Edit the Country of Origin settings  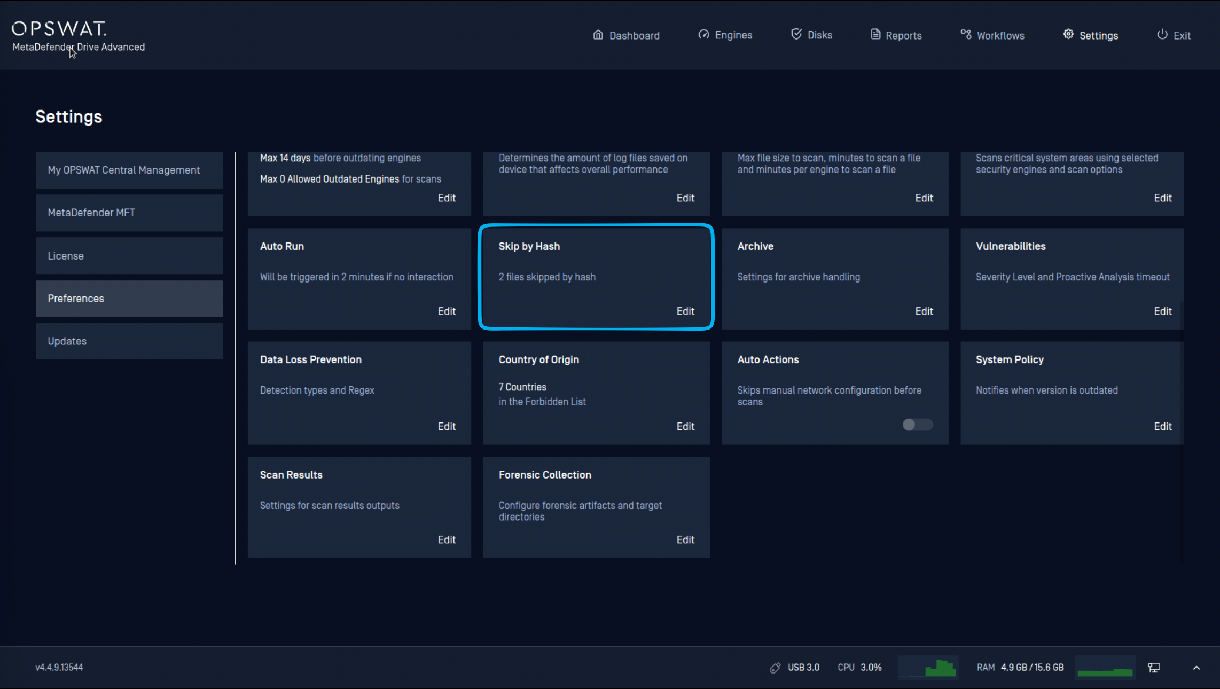point(685,427)
